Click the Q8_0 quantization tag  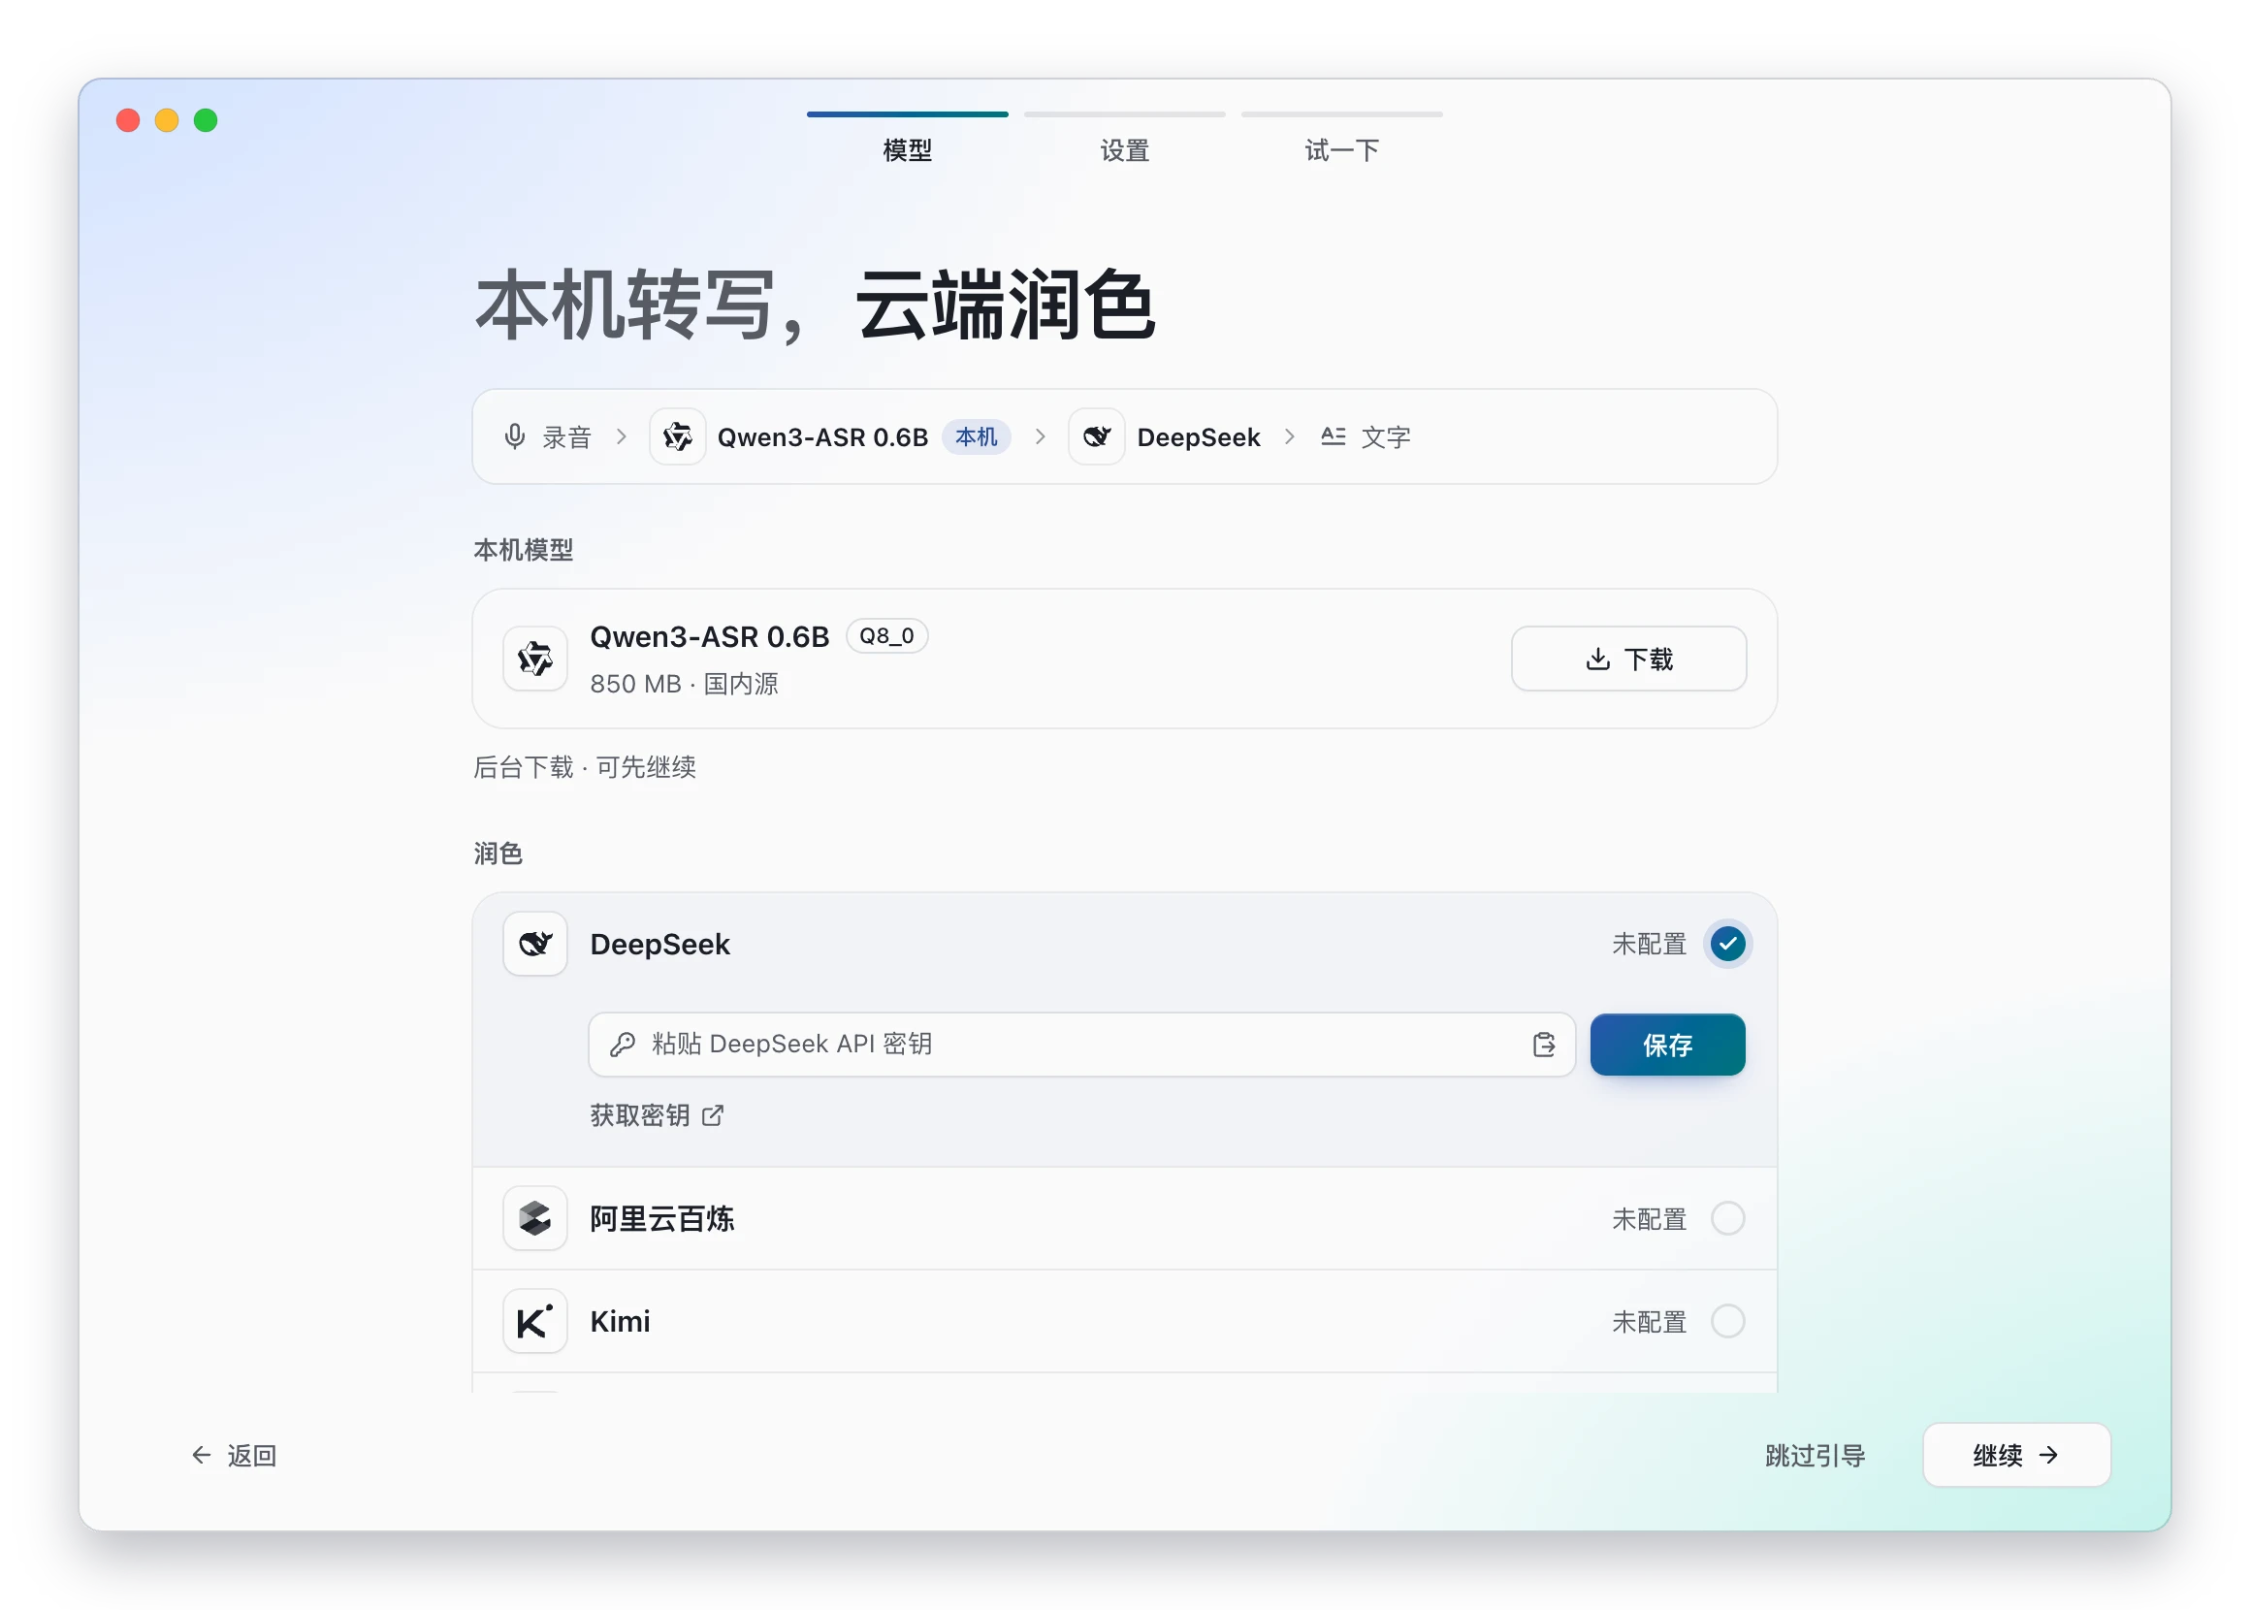pyautogui.click(x=886, y=635)
